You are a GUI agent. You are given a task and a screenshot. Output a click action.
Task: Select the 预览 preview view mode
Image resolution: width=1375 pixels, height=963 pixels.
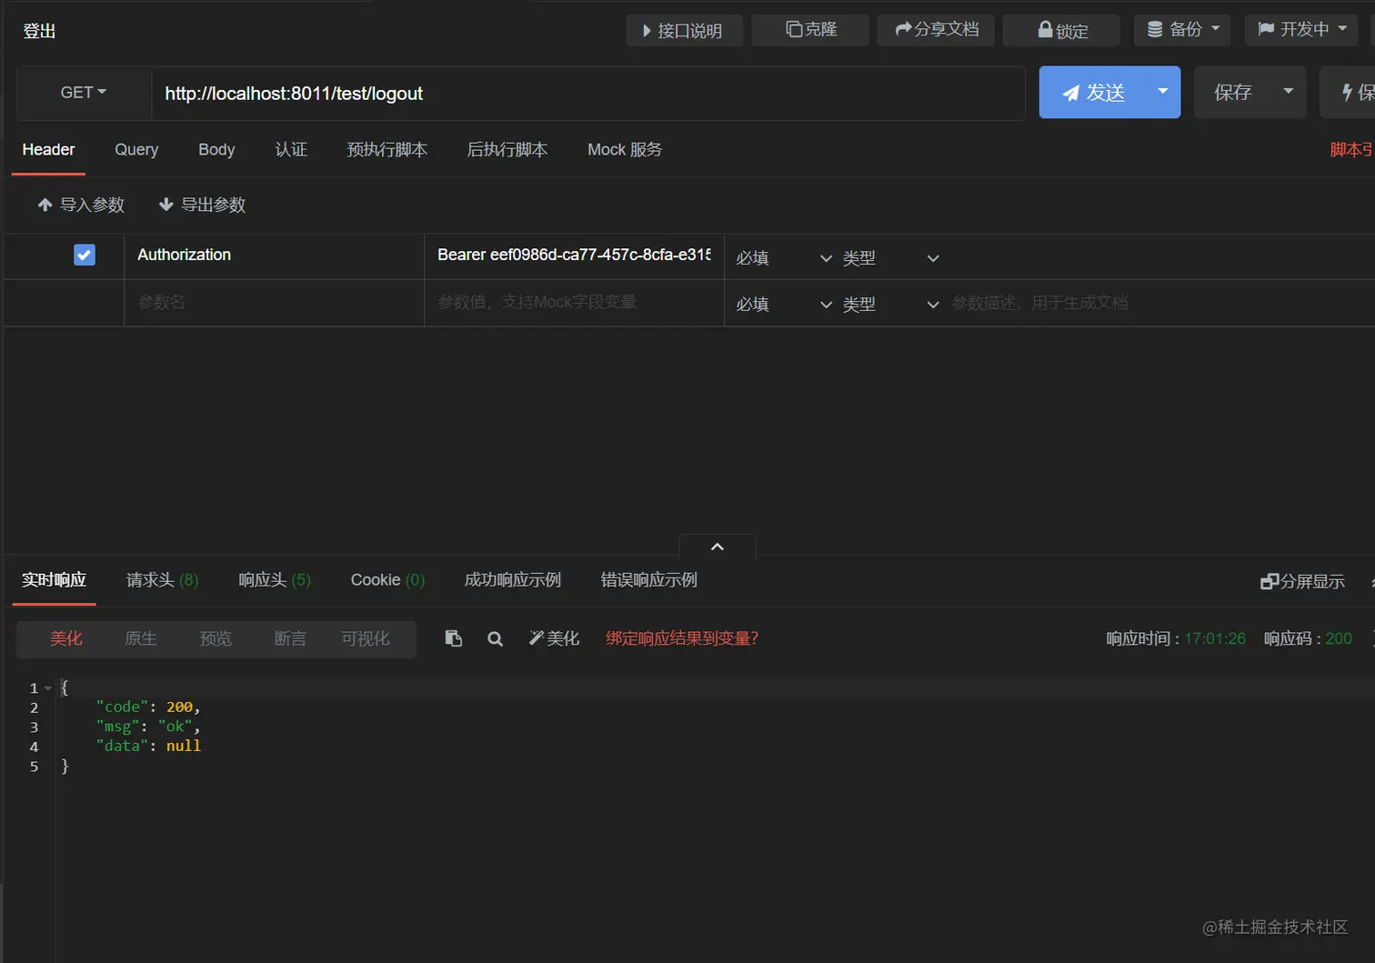point(216,639)
